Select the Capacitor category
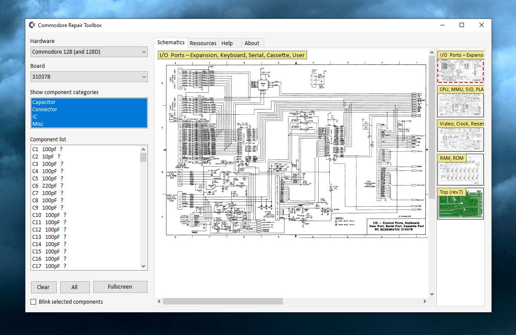Screen dimensions: 516x335 coord(89,102)
